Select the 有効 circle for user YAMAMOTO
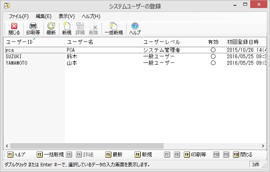The image size is (270, 172). (x=213, y=63)
